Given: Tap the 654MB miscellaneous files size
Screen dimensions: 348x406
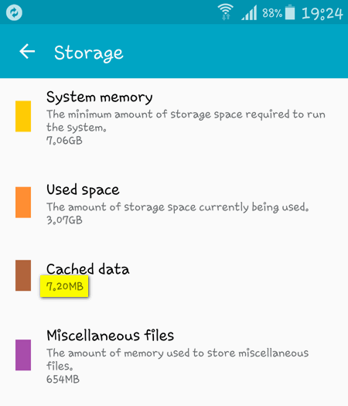Looking at the screenshot, I should click(x=63, y=379).
